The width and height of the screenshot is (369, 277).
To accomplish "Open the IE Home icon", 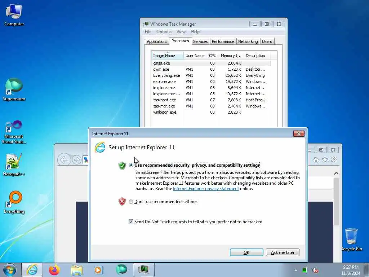I will coord(316,160).
